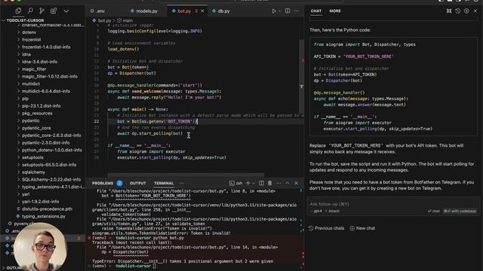Click the editor horizontal scrollbar
The height and width of the screenshot is (271, 483).
(x=186, y=175)
